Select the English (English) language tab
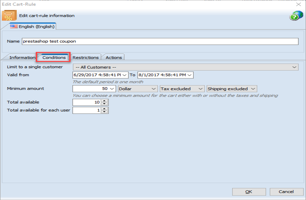The image size is (306, 200). pyautogui.click(x=33, y=26)
